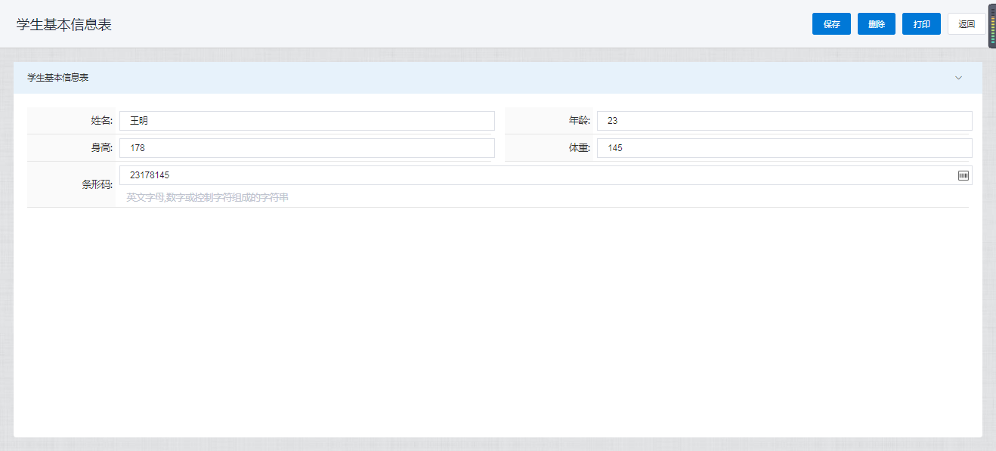The image size is (996, 451).
Task: Collapse the 学生基本信息表 panel chevron
Action: click(x=958, y=78)
